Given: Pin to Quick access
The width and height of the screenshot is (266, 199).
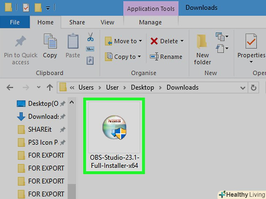Looking at the screenshot, I should coord(20,50).
